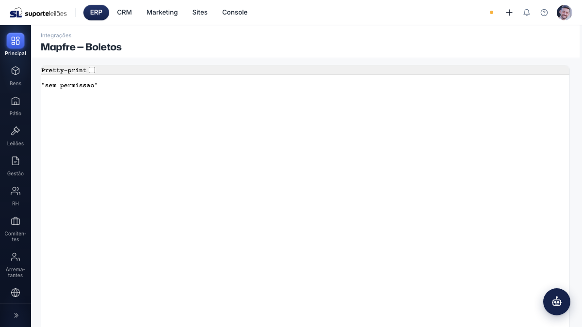The height and width of the screenshot is (327, 582).
Task: Switch to the Console tab
Action: 235,13
